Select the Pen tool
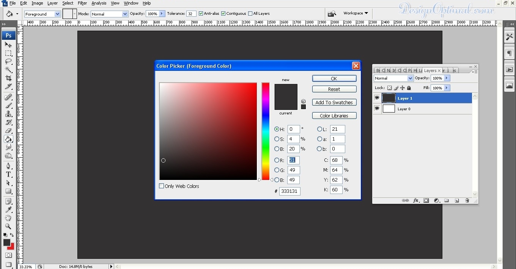Viewport: 516px width, 269px height. [x=8, y=166]
